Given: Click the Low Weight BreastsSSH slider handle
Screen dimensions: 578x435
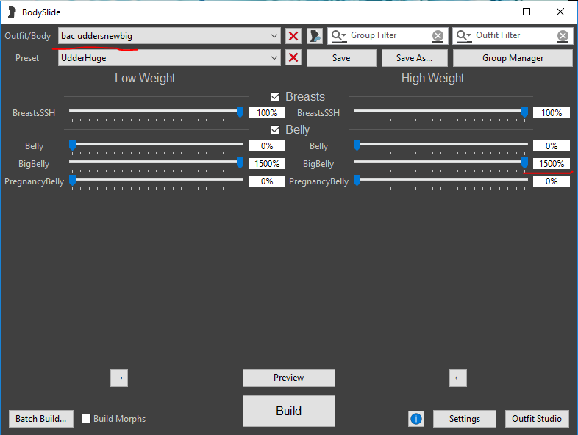Looking at the screenshot, I should pyautogui.click(x=240, y=112).
